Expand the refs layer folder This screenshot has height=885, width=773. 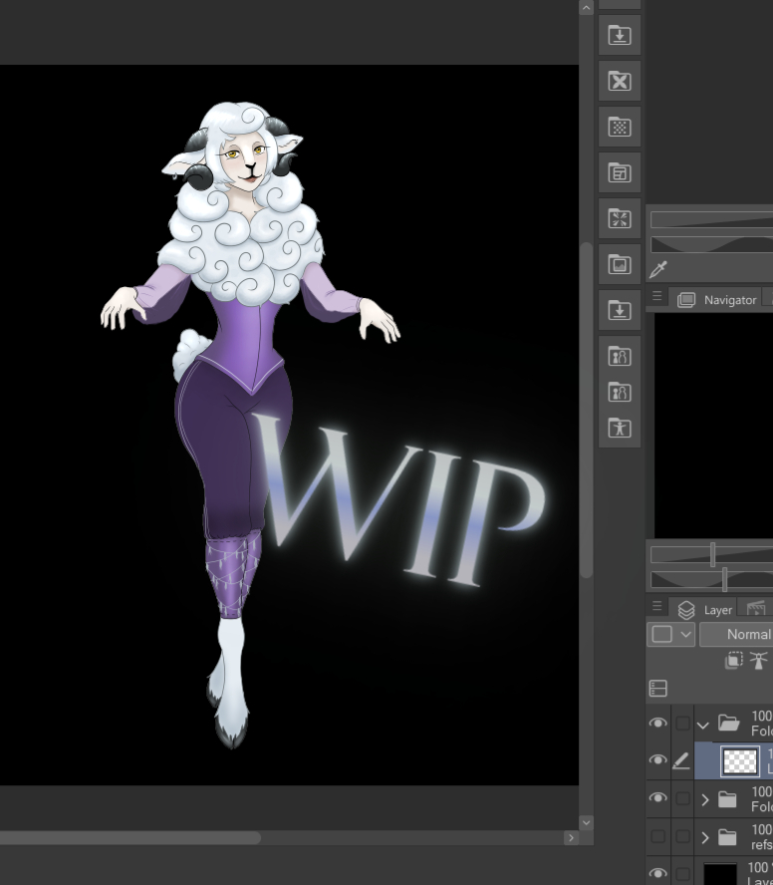(x=704, y=837)
